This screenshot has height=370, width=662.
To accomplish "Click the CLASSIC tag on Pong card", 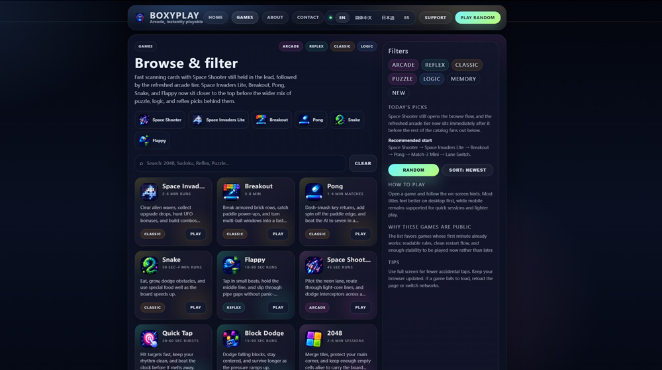I will point(317,234).
